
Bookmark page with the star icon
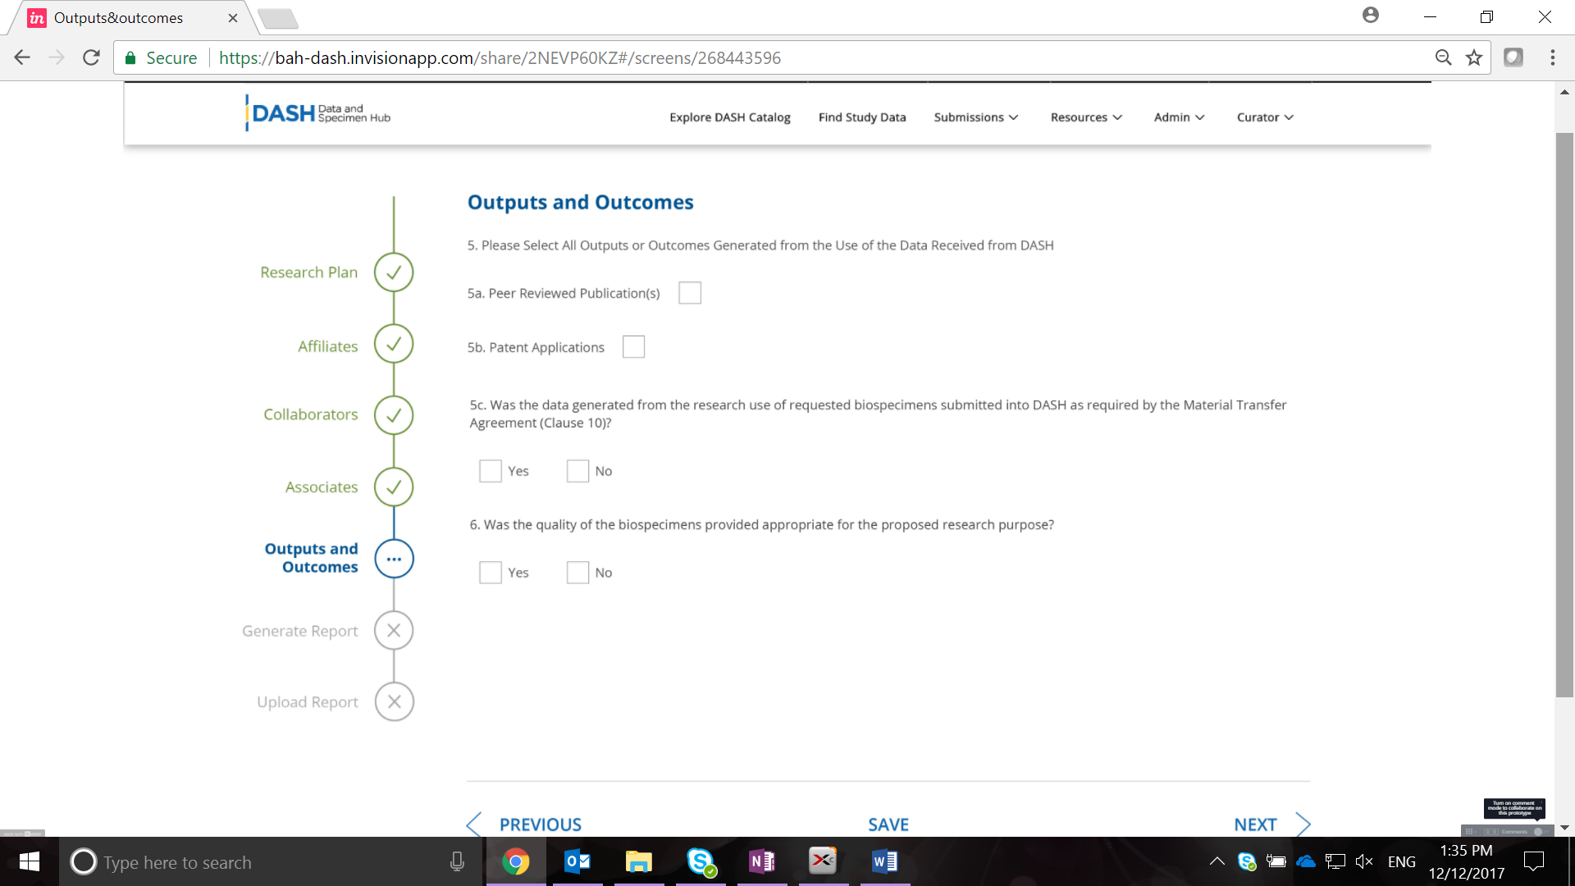tap(1474, 57)
